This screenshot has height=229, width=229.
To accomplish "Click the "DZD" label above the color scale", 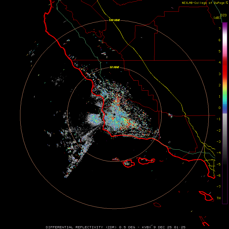I will pyautogui.click(x=224, y=15).
